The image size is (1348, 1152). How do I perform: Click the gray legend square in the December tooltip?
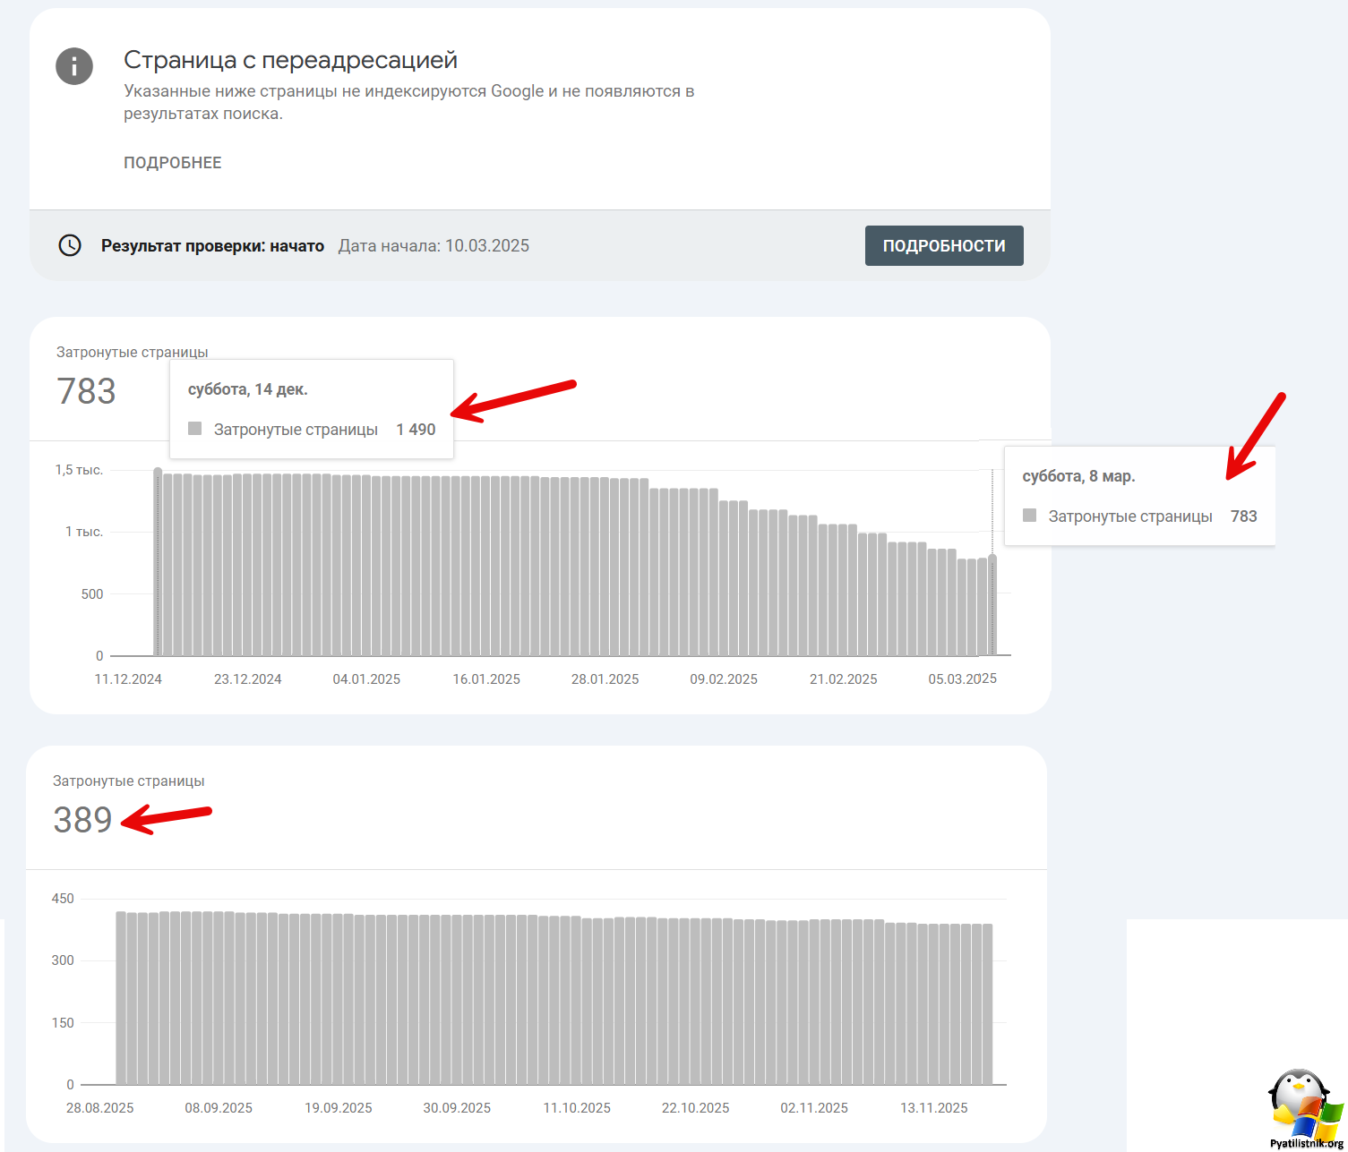[194, 429]
